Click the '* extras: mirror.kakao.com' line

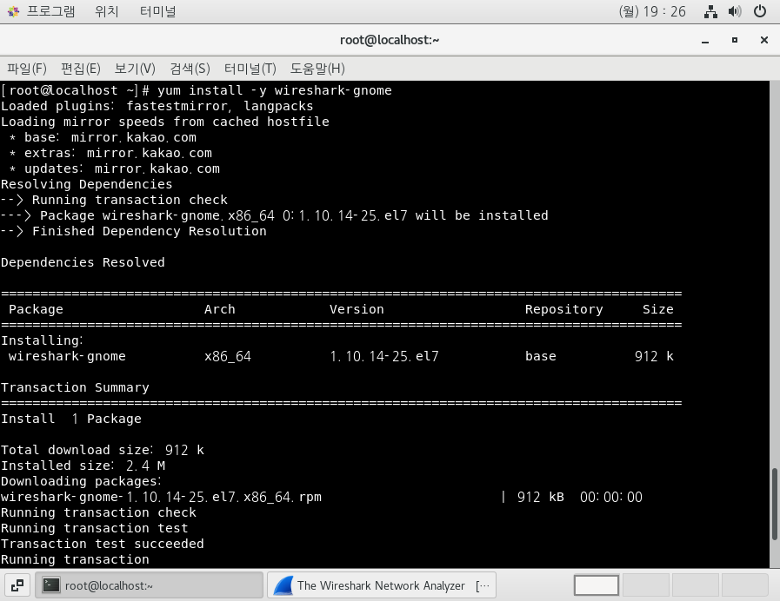pyautogui.click(x=110, y=153)
